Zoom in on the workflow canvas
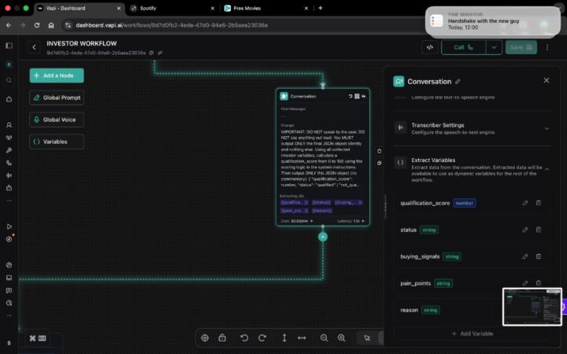Screen dimensions: 567x354 pyautogui.click(x=341, y=337)
